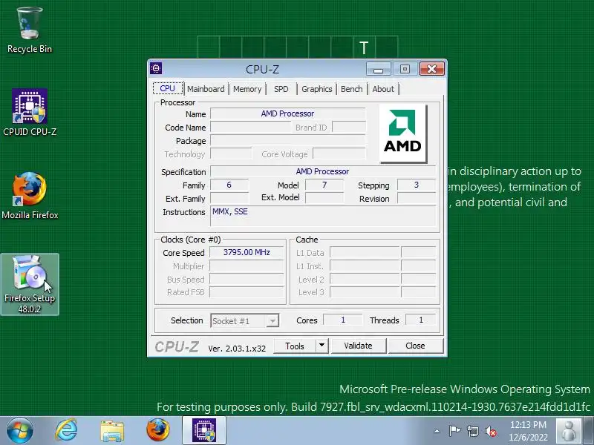The height and width of the screenshot is (445, 594).
Task: Select the CPUID CPU-Z desktop shortcut
Action: tap(30, 113)
